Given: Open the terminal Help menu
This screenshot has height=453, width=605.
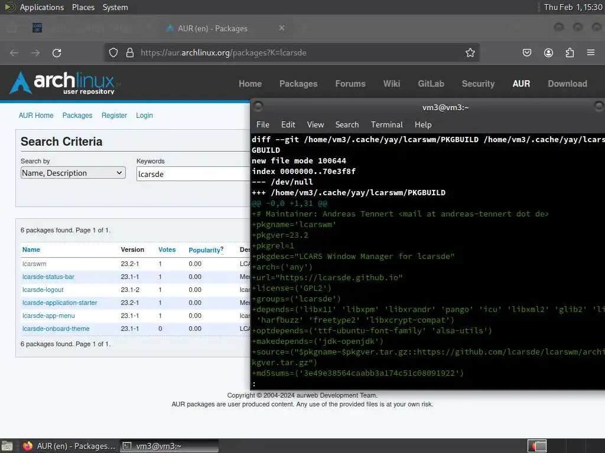Looking at the screenshot, I should (x=423, y=124).
